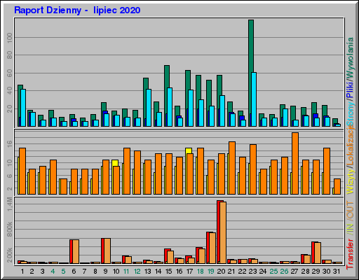
Task: Click day "6" on the x-axis
Action: tap(74, 272)
